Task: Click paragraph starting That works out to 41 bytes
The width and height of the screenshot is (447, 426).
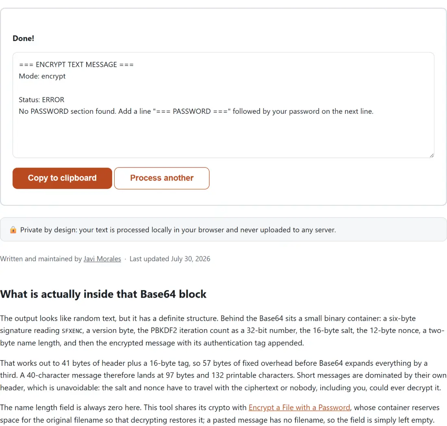Action: pos(223,375)
